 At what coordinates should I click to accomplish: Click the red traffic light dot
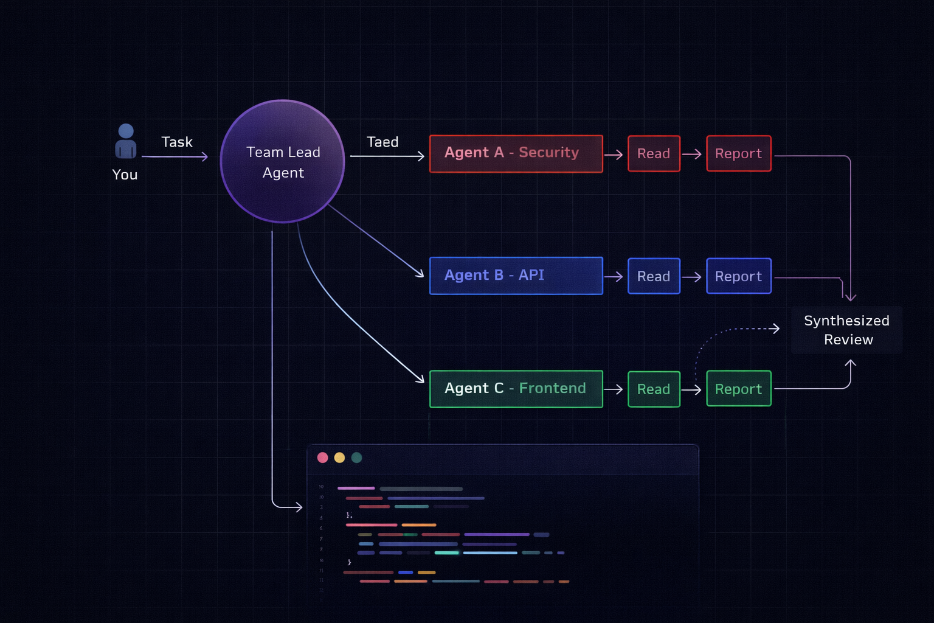322,458
